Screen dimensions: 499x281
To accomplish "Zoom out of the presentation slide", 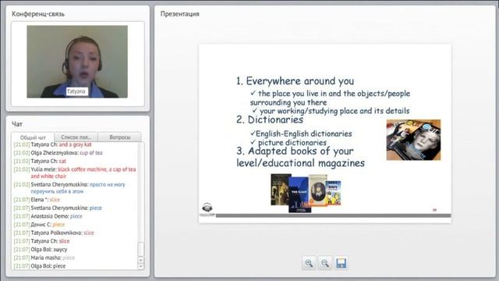I will (324, 263).
